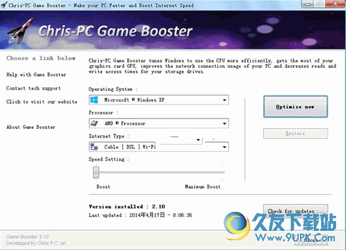Viewport: 346px width, 250px height.
Task: Open Contact tech support link
Action: click(x=34, y=88)
